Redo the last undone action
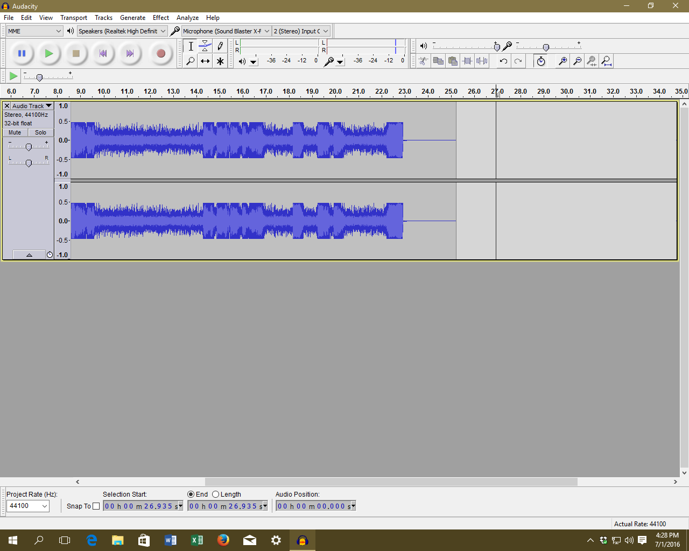 click(518, 61)
